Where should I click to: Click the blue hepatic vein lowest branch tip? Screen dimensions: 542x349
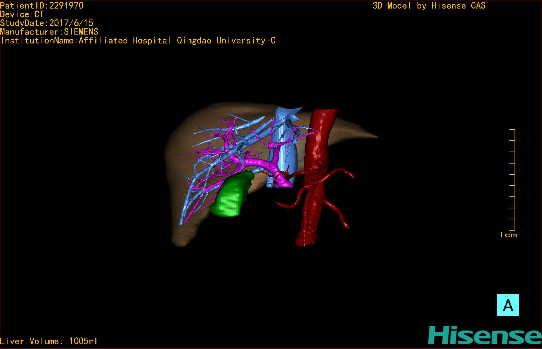181,223
